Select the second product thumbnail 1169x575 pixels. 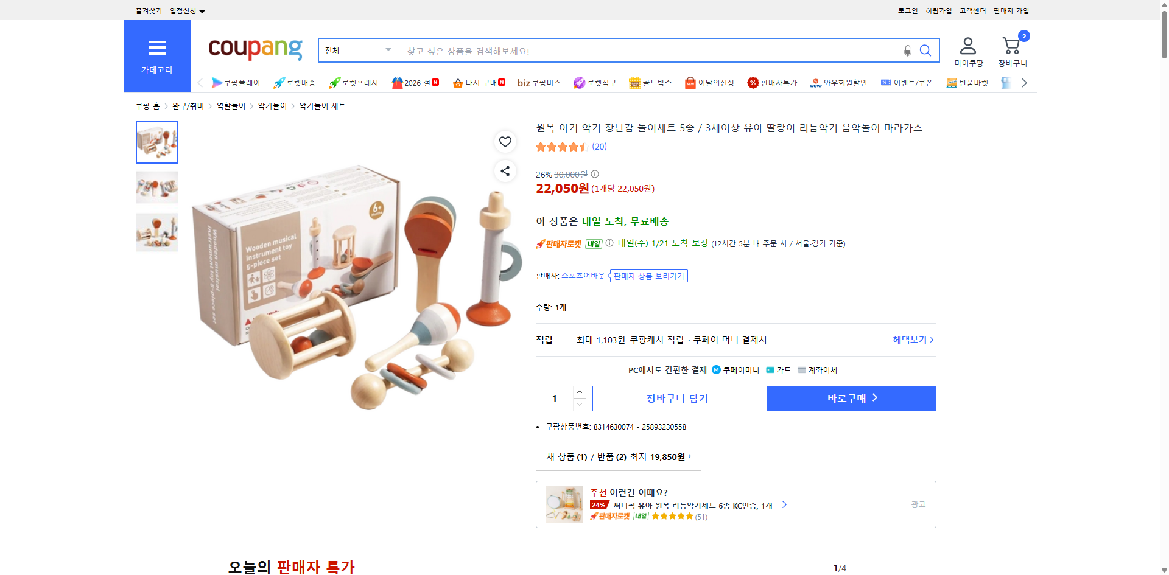[156, 187]
